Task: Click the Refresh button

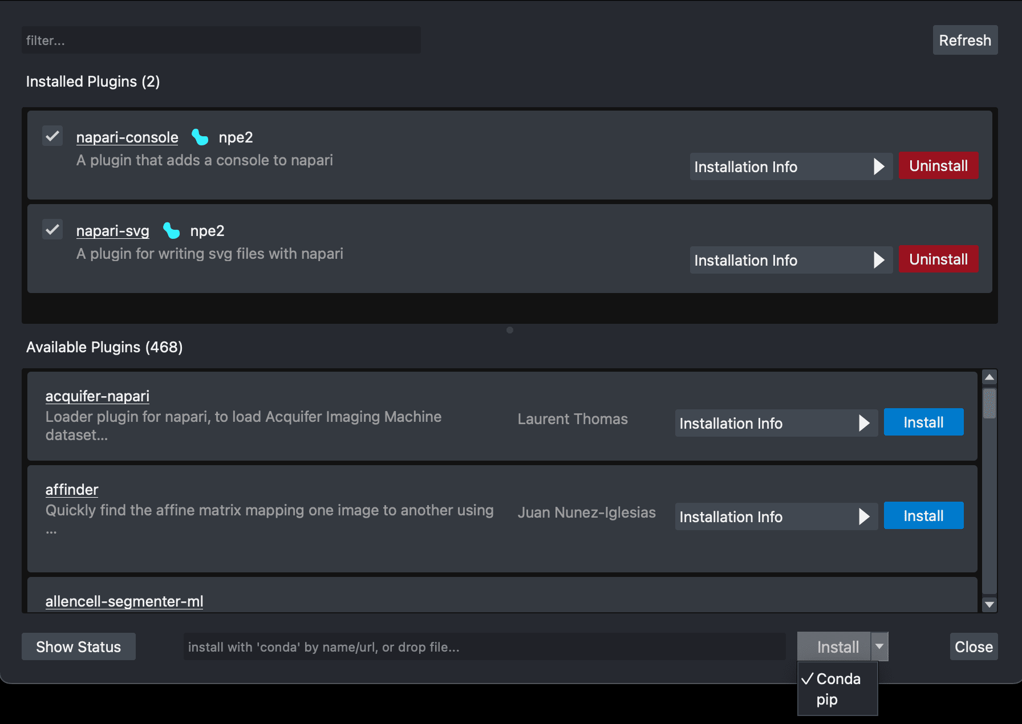Action: coord(965,40)
